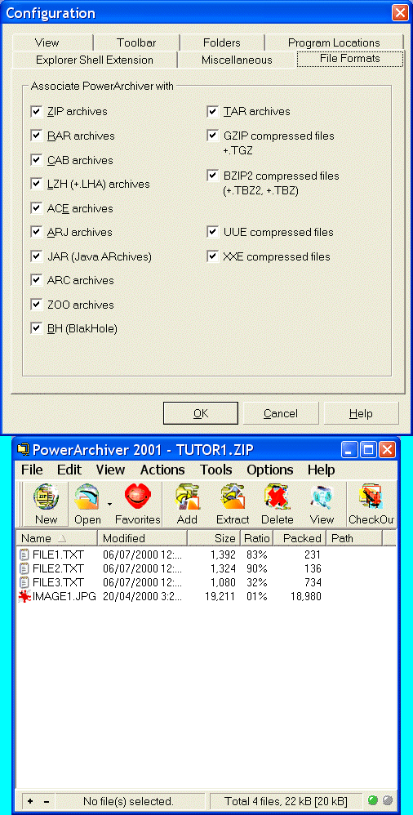The height and width of the screenshot is (815, 413).
Task: Toggle ZOO archives checkbox
Action: coord(37,304)
